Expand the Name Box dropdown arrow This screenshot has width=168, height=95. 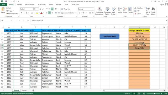click(12, 21)
